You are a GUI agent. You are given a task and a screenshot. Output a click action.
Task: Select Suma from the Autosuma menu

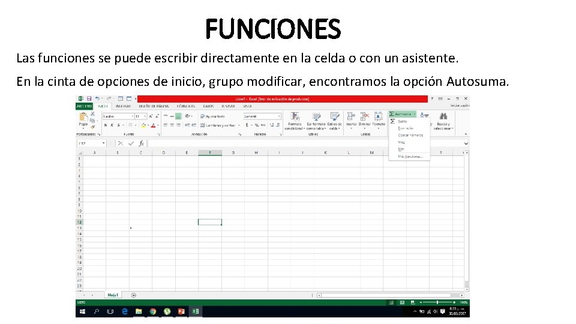point(409,121)
